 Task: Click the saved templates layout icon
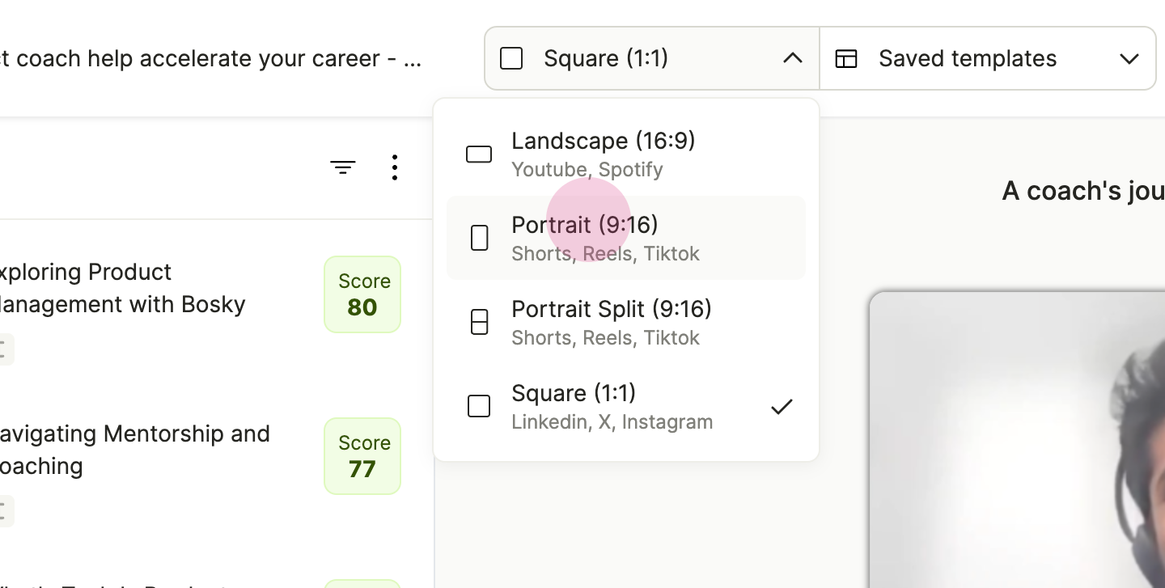point(846,58)
